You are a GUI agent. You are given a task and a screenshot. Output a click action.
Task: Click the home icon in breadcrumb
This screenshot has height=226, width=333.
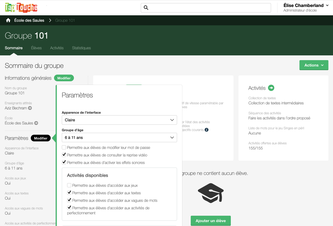pos(8,20)
